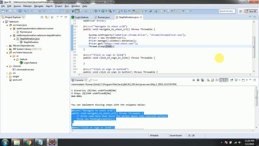The image size is (259, 146).
Task: Maximize the editor area
Action: (255, 17)
